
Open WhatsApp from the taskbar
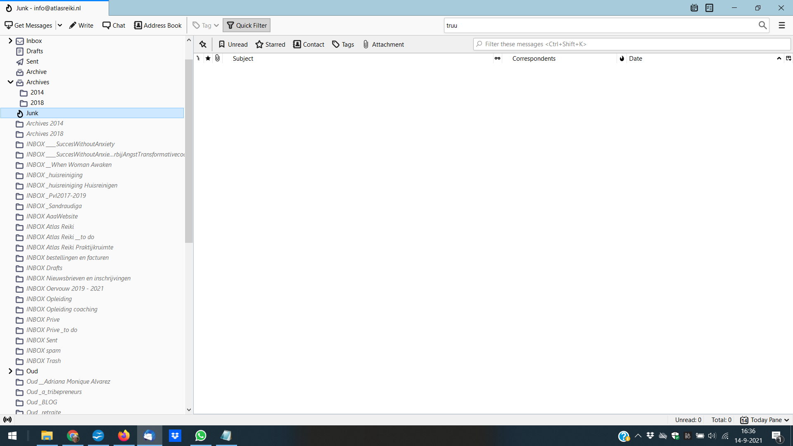point(201,435)
